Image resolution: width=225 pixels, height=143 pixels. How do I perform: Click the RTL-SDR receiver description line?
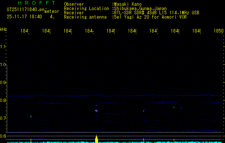click(157, 13)
